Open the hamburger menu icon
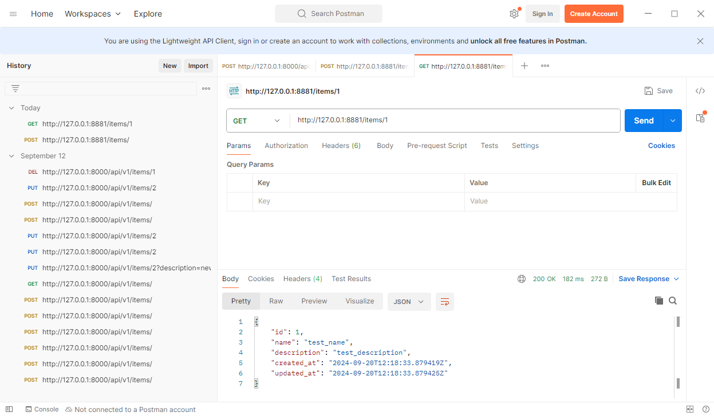 point(13,14)
